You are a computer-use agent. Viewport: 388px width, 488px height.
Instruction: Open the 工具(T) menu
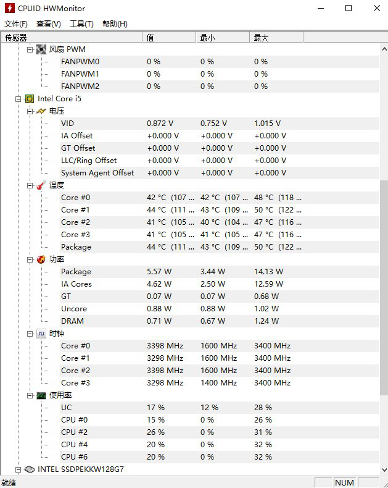pos(81,24)
